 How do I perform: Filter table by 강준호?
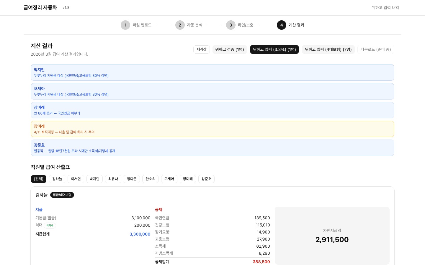(x=206, y=179)
